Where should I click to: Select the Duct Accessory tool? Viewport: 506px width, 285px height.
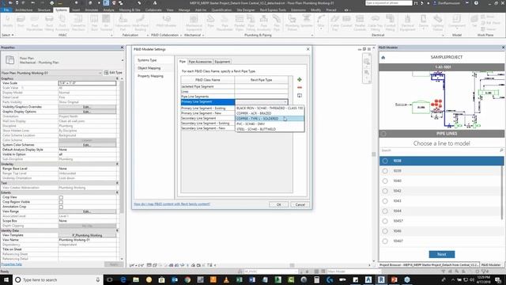point(62,22)
